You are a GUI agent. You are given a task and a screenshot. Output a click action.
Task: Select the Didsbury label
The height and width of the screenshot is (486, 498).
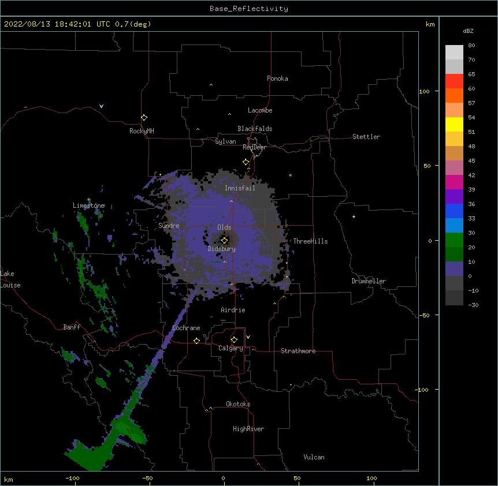point(222,249)
